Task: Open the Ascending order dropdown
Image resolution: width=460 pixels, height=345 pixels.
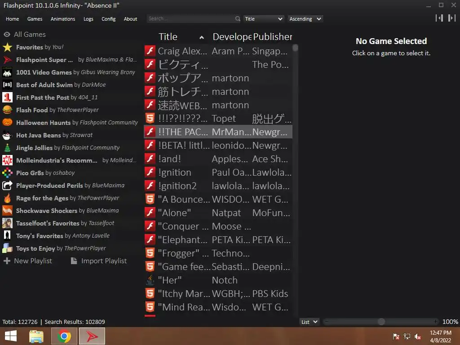Action: point(305,19)
